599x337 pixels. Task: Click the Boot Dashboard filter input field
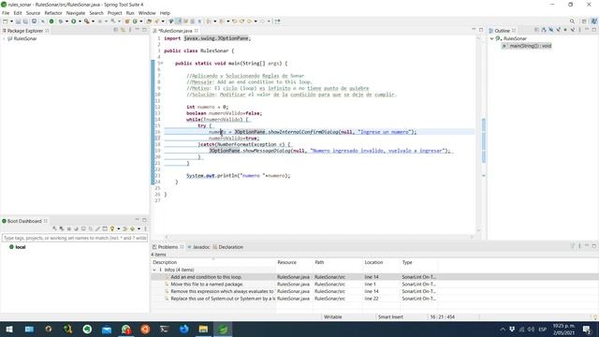pos(75,238)
